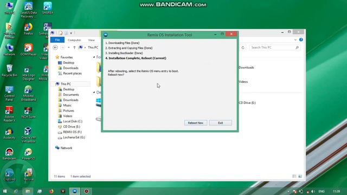Open File Explorer help icon

point(301,40)
